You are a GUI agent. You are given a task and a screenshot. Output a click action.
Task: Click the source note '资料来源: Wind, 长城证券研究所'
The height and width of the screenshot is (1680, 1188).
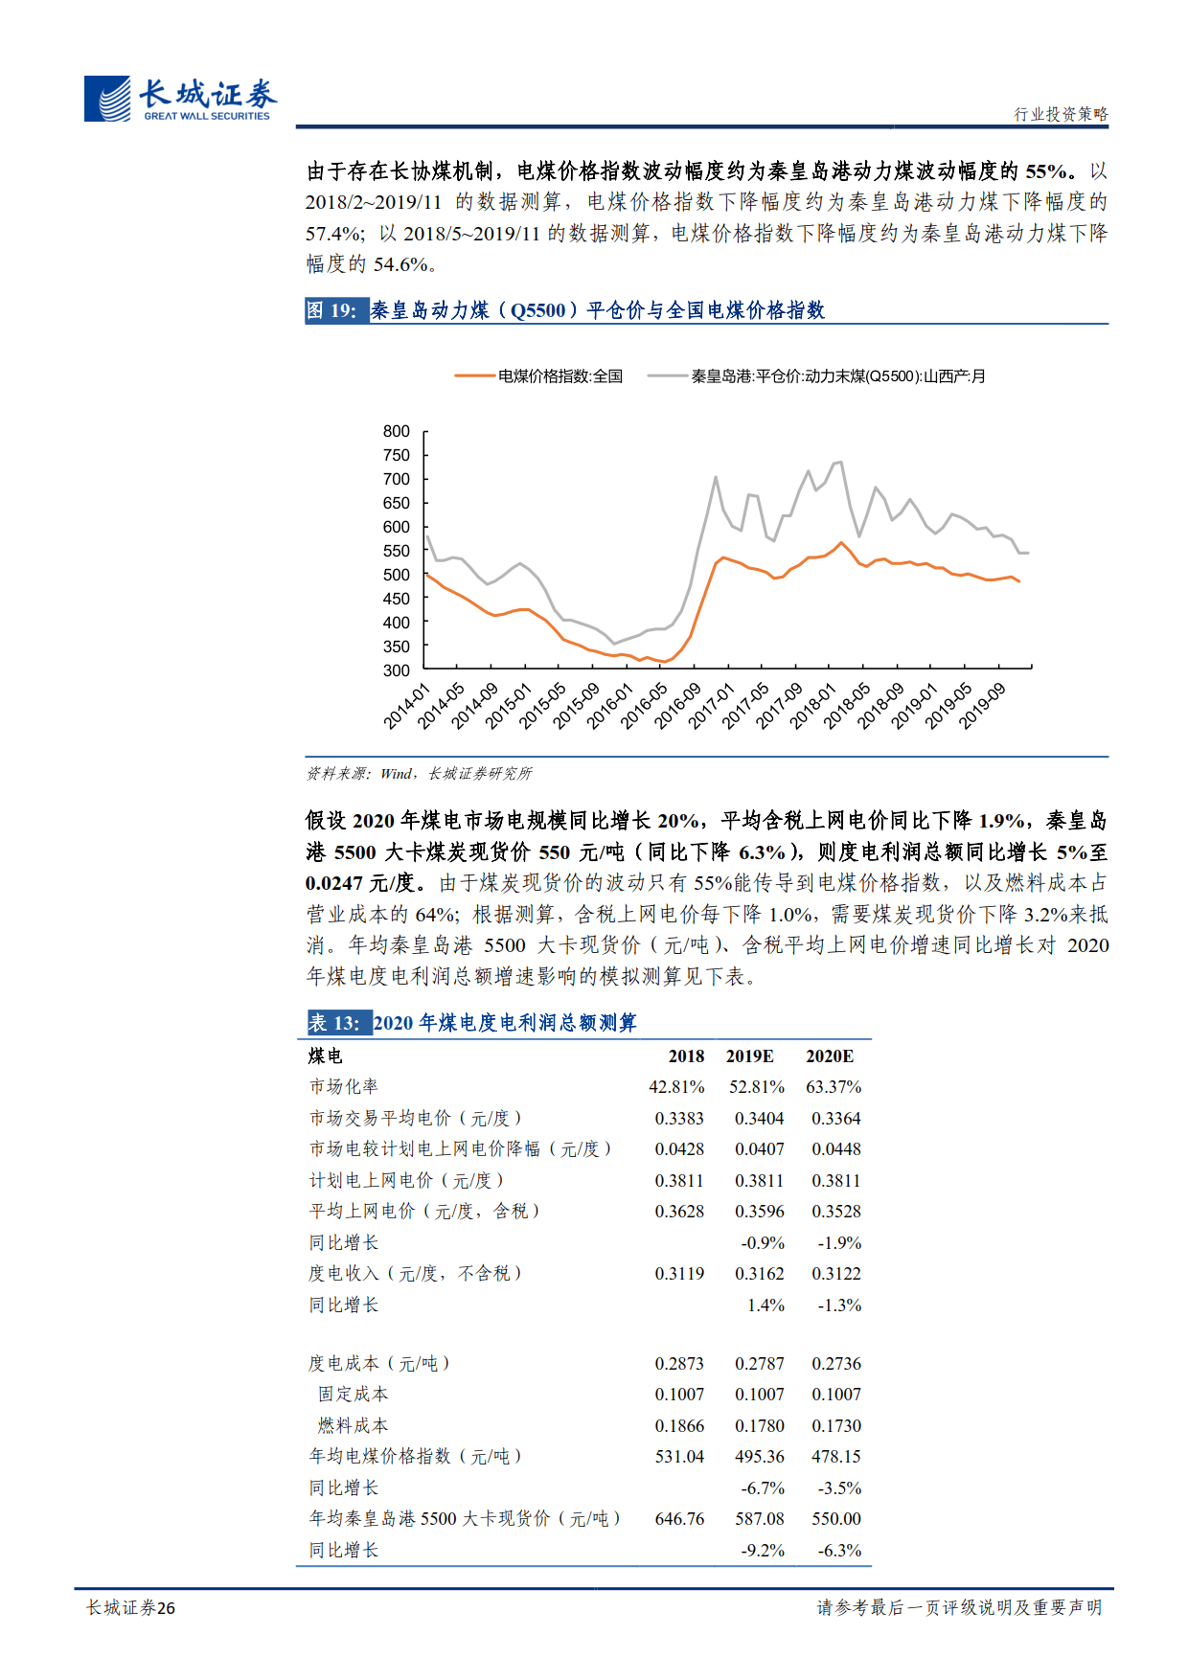(419, 773)
